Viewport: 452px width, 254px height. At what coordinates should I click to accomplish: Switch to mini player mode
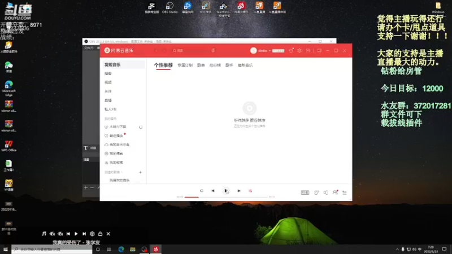[319, 51]
